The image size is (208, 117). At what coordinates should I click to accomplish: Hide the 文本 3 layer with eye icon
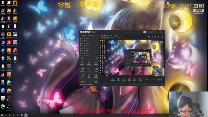pyautogui.click(x=81, y=41)
